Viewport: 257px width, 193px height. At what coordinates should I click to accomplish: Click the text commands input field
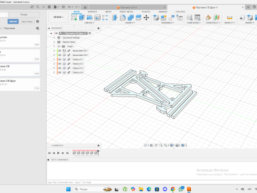pyautogui.click(x=152, y=182)
